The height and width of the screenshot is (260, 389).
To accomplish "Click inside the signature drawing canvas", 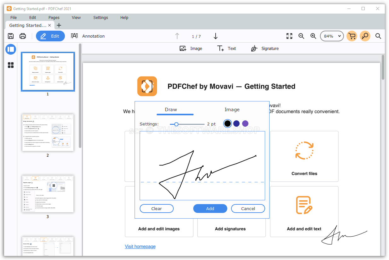I will (202, 166).
